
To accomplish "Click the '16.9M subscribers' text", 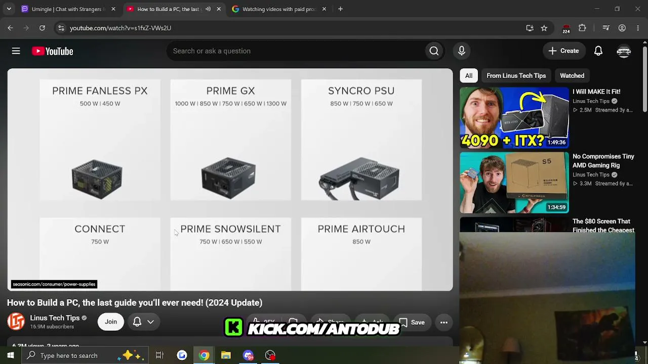I will (52, 327).
